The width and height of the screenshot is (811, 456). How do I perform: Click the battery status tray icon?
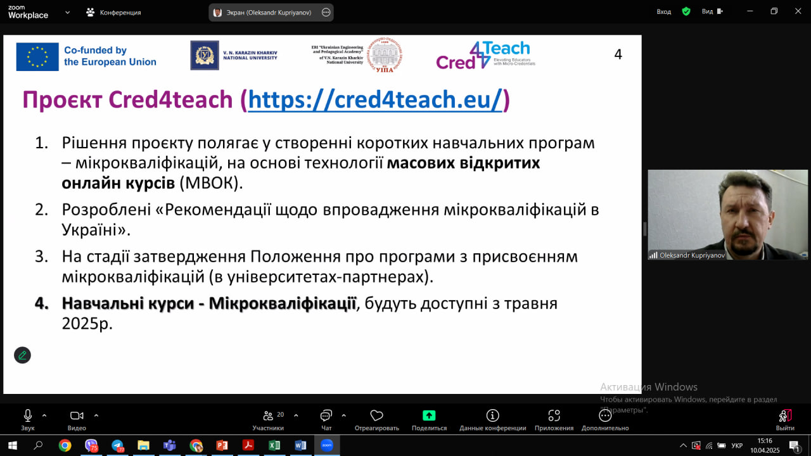[721, 445]
